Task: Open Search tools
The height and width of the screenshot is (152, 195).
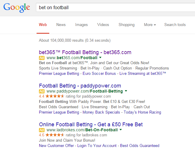Action: [x=175, y=25]
